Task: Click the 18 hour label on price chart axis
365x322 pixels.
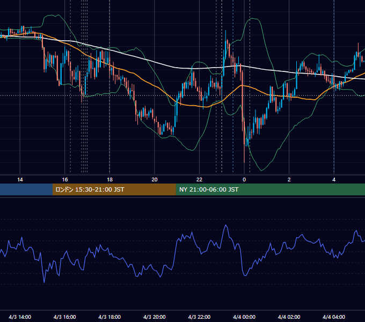Action: (x=109, y=180)
